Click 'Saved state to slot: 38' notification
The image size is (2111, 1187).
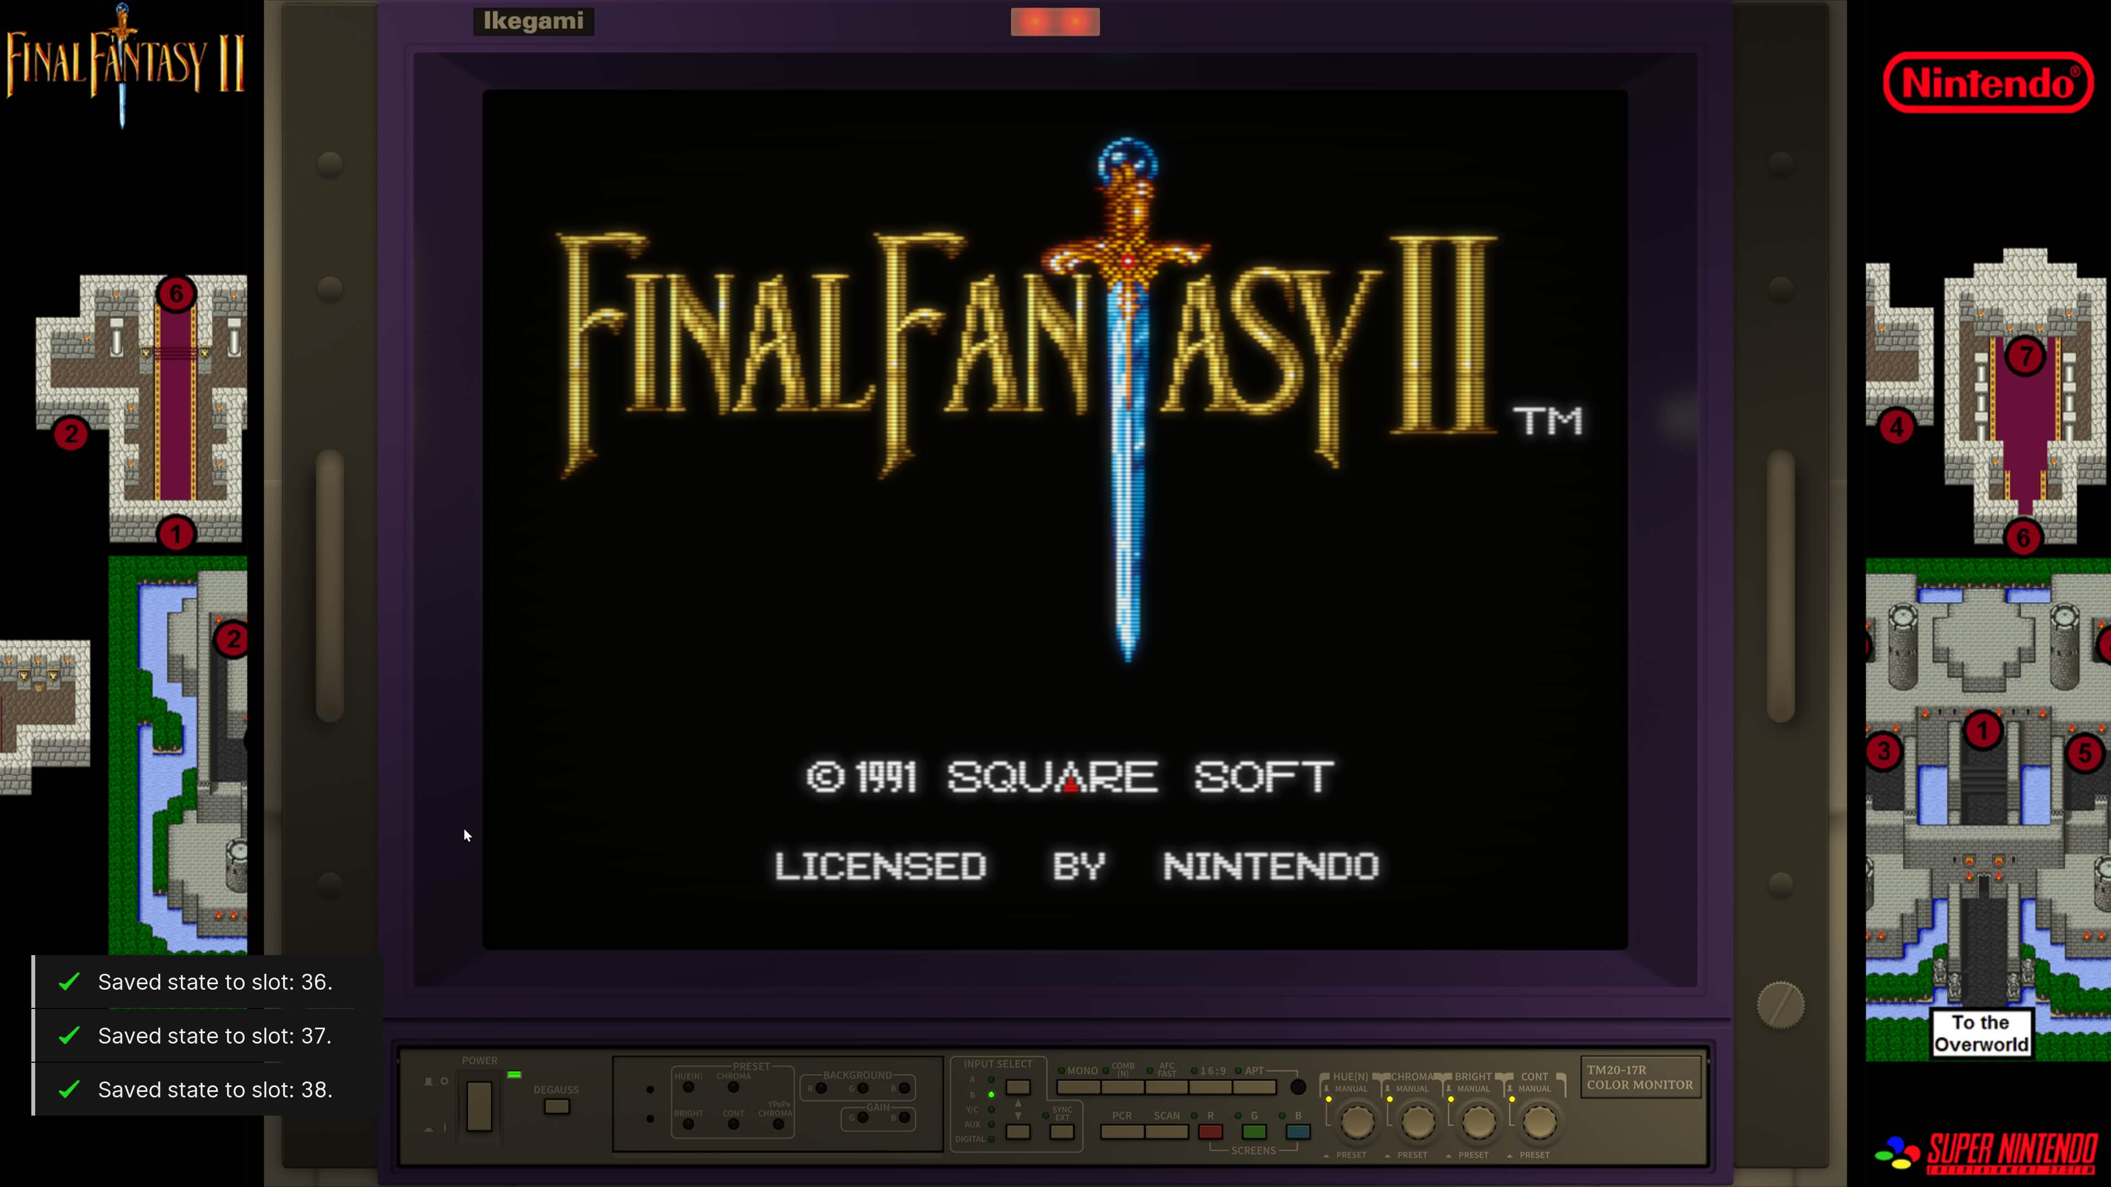click(x=214, y=1090)
